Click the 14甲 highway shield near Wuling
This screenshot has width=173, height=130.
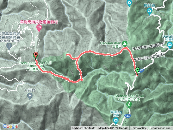coord(128,116)
